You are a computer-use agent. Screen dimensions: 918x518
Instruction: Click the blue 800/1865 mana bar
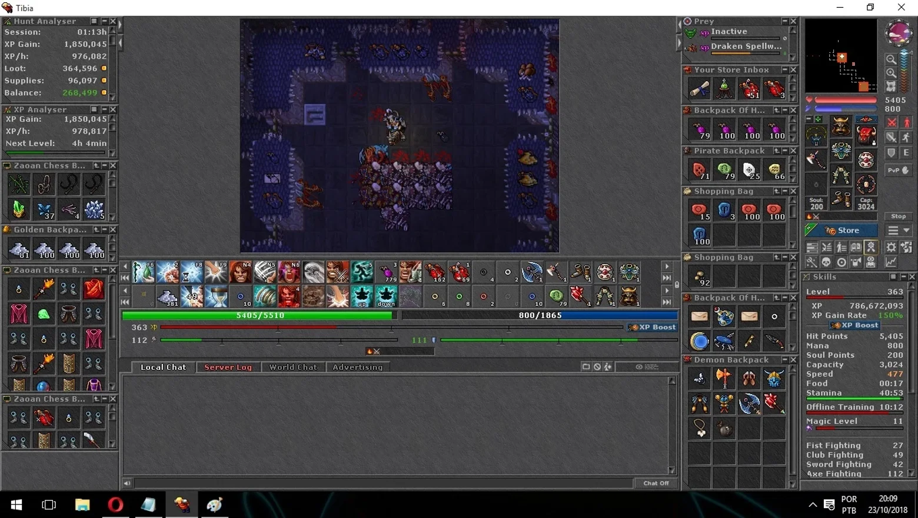[540, 316]
